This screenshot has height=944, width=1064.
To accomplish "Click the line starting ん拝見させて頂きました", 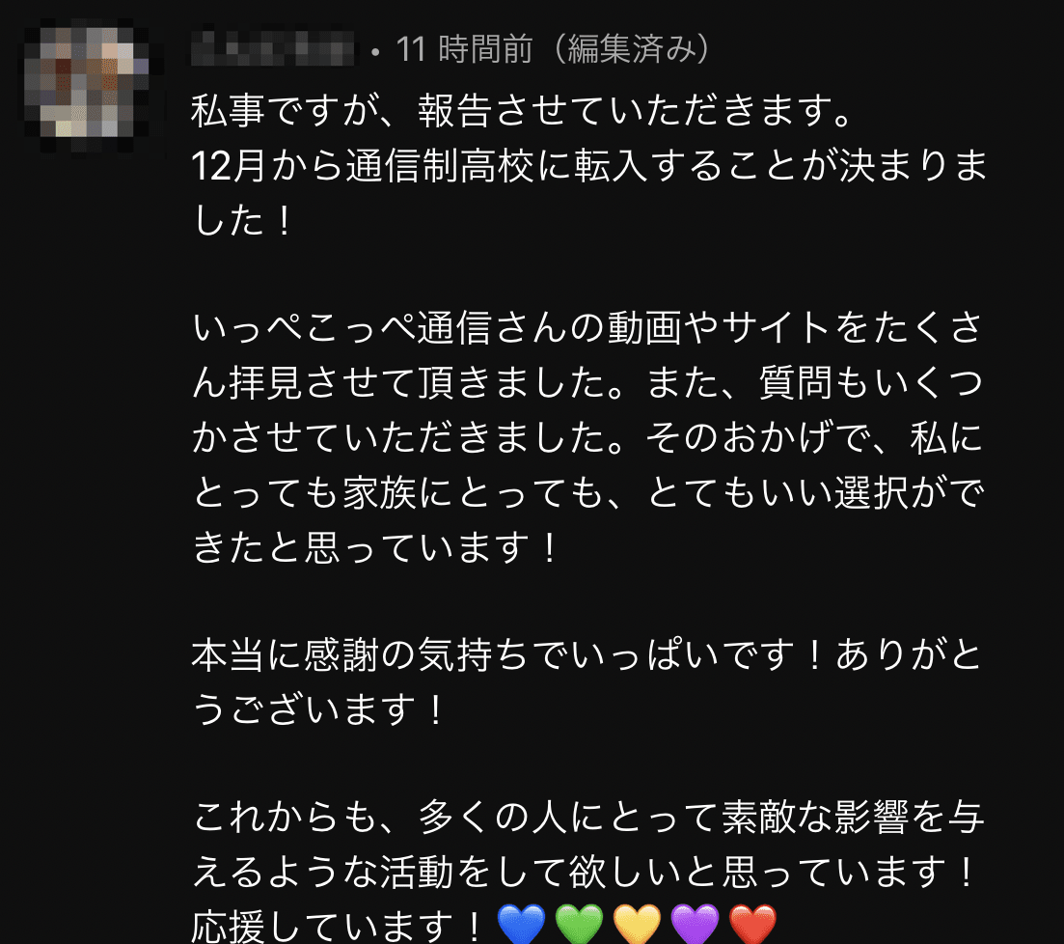I will pos(587,382).
